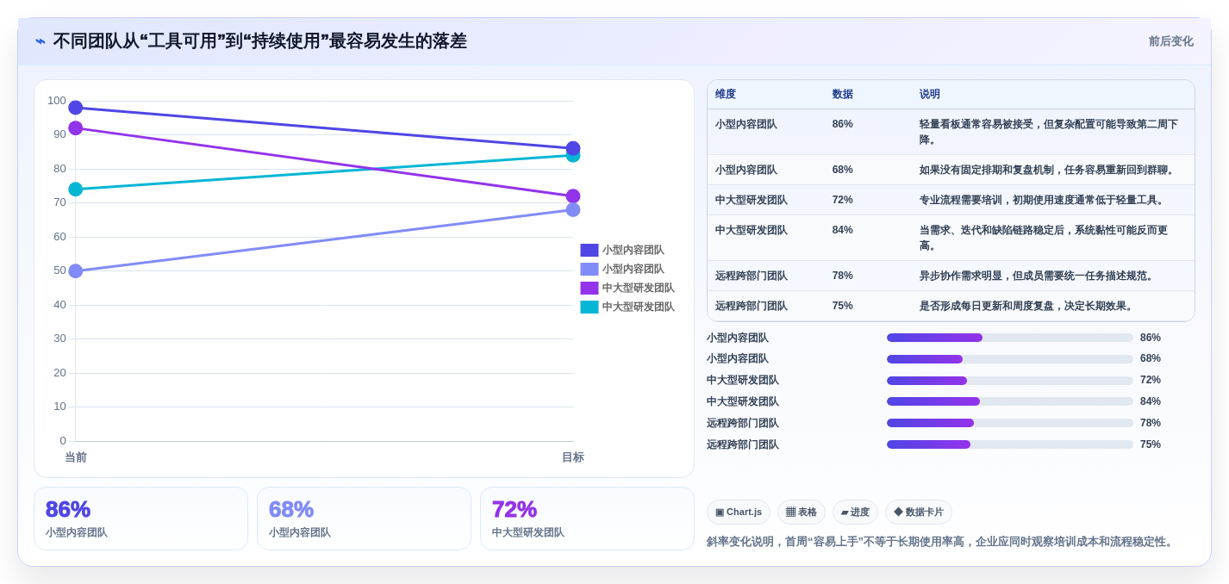Click the progress bar showing 78%
Screen dimensions: 1229x584
1010,423
